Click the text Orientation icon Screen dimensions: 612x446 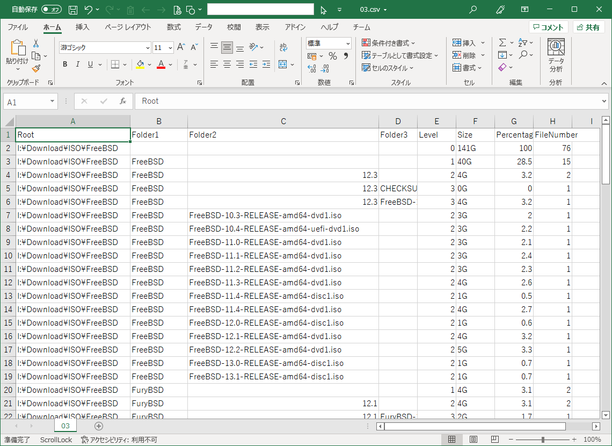(253, 47)
